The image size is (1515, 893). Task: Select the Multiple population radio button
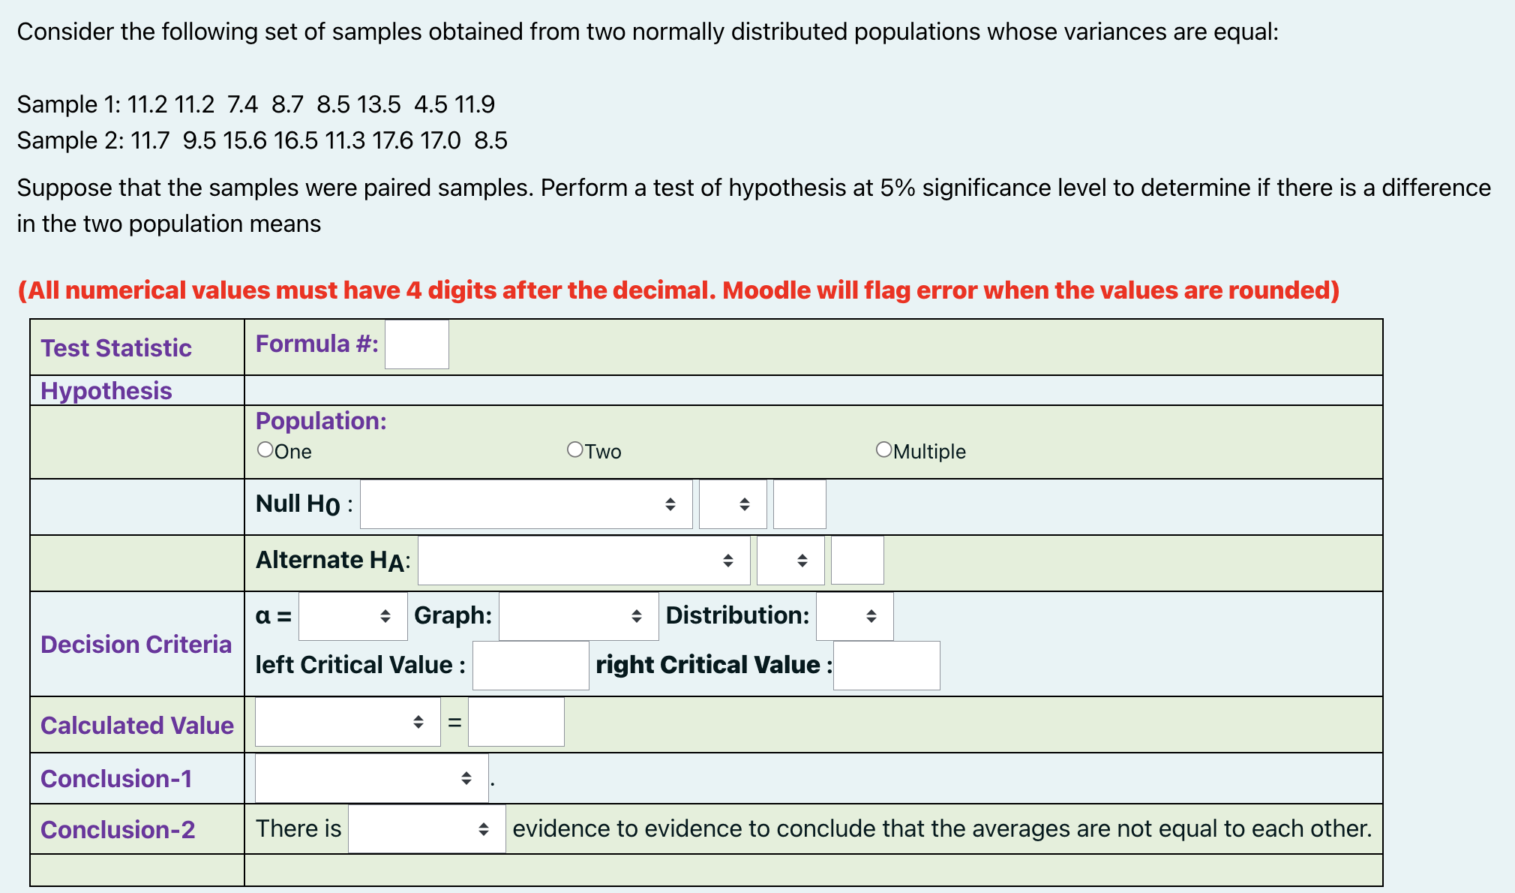pyautogui.click(x=883, y=450)
